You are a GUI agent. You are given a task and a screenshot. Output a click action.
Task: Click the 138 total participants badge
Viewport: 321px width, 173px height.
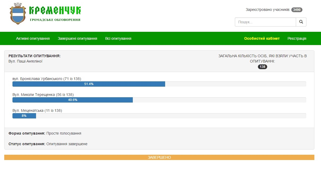262,67
